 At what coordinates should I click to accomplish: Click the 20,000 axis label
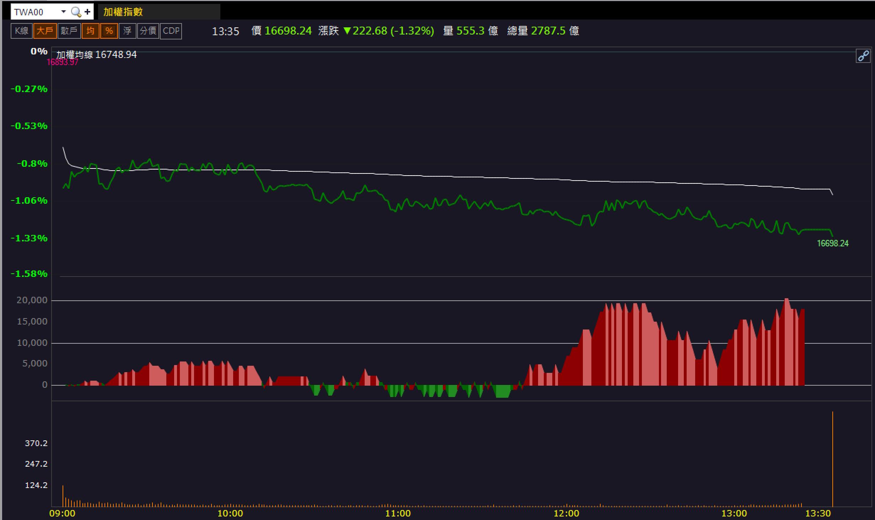[x=32, y=300]
